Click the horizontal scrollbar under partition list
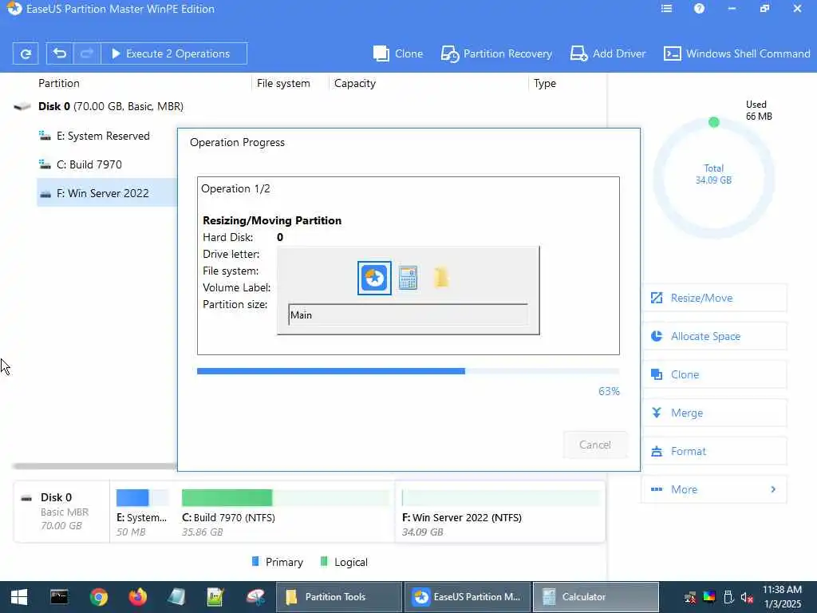The image size is (817, 613). pyautogui.click(x=95, y=466)
